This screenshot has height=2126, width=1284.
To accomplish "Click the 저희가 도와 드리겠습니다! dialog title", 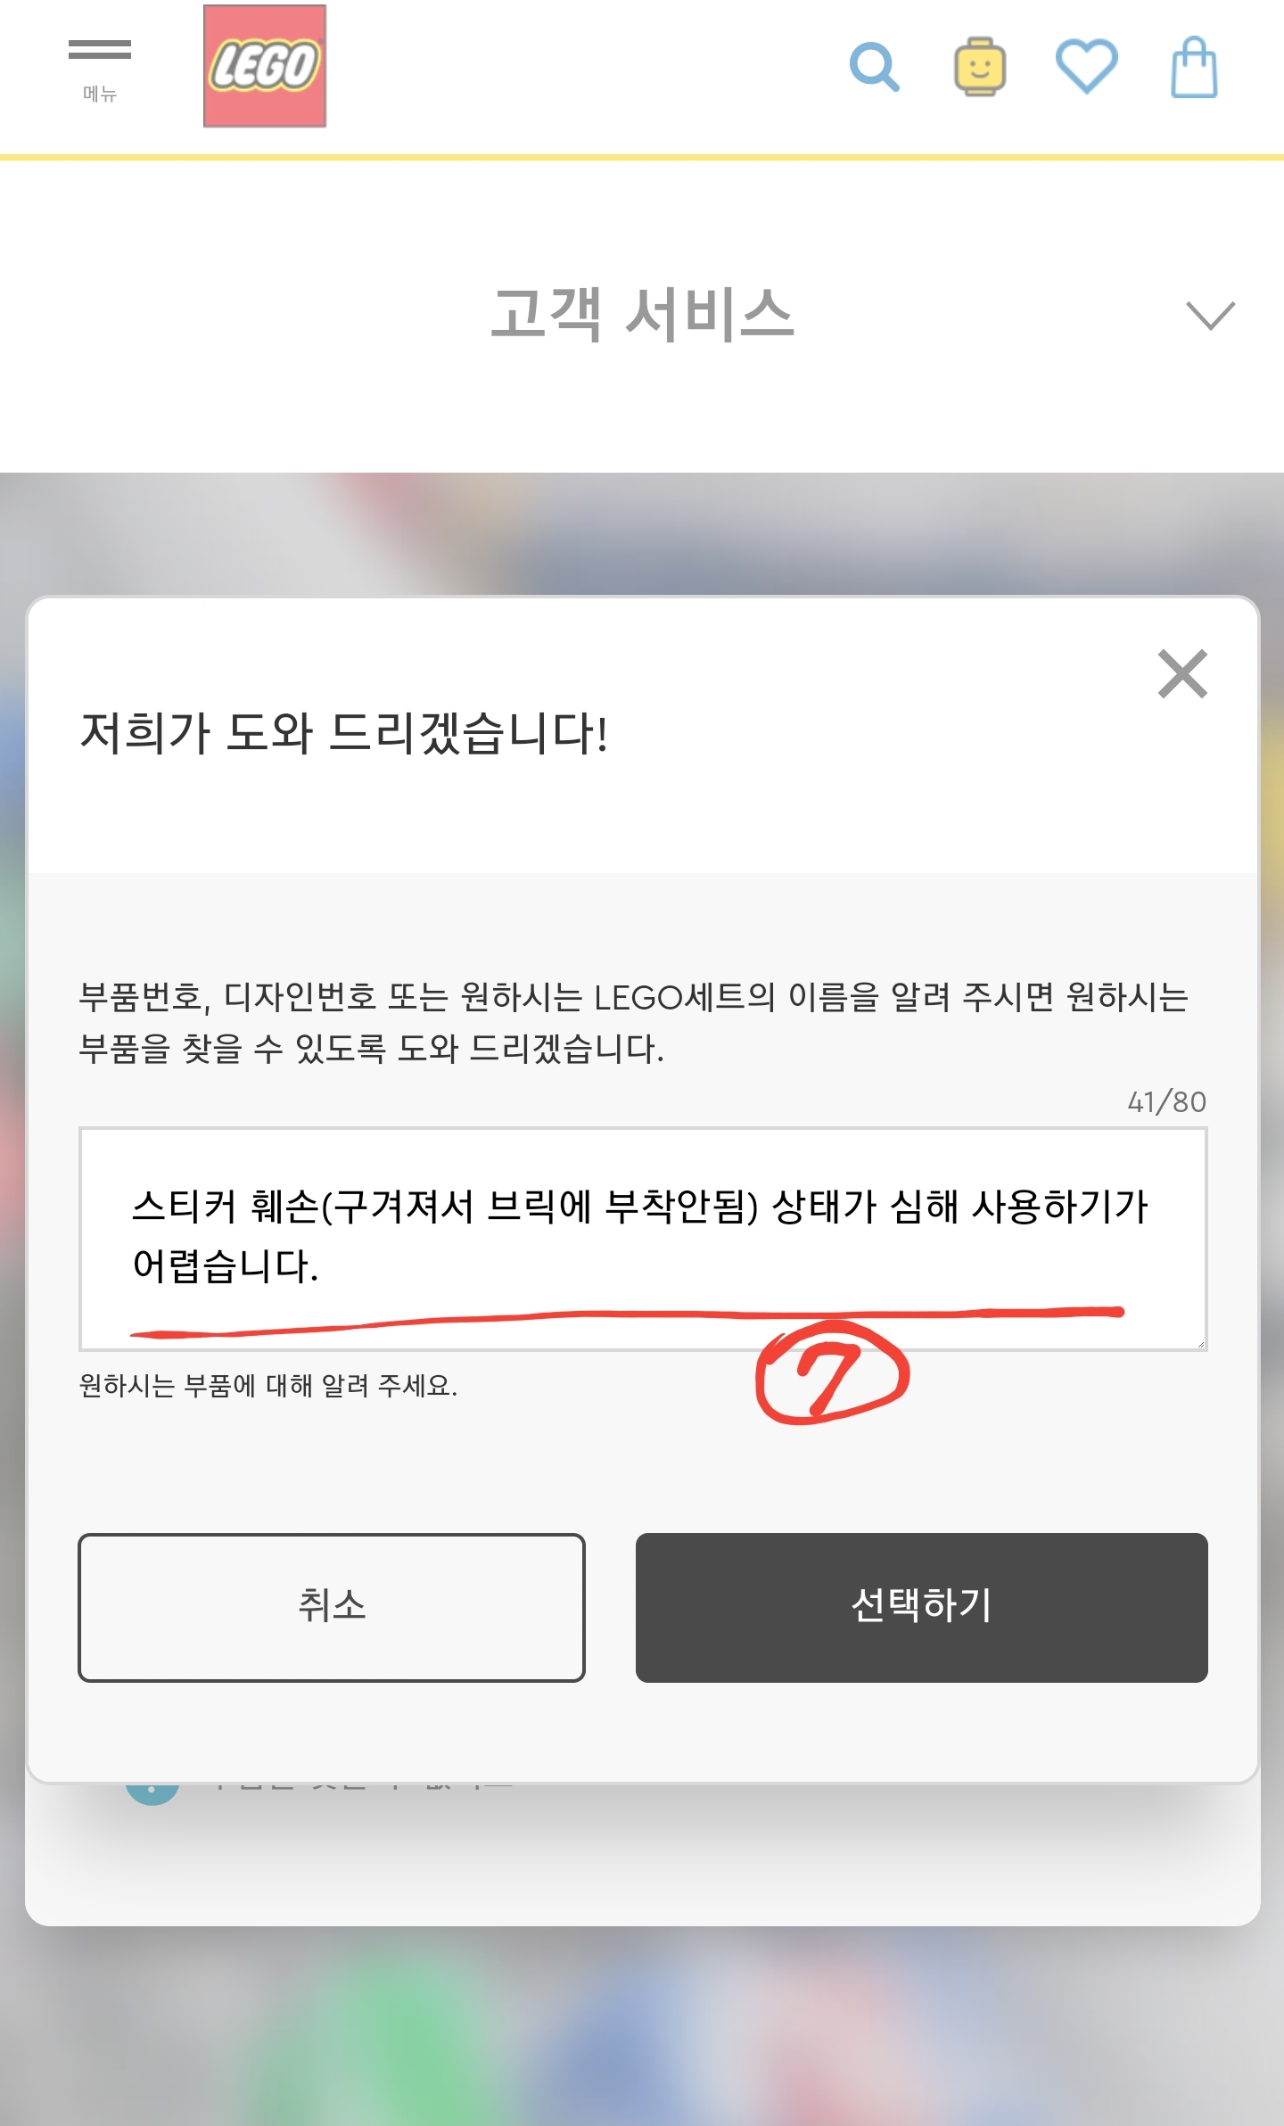I will pos(344,733).
